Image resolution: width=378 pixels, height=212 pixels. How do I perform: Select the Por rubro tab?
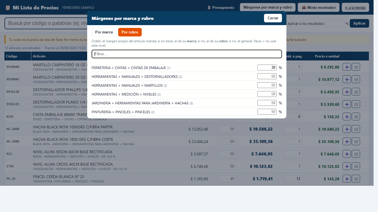click(x=130, y=32)
